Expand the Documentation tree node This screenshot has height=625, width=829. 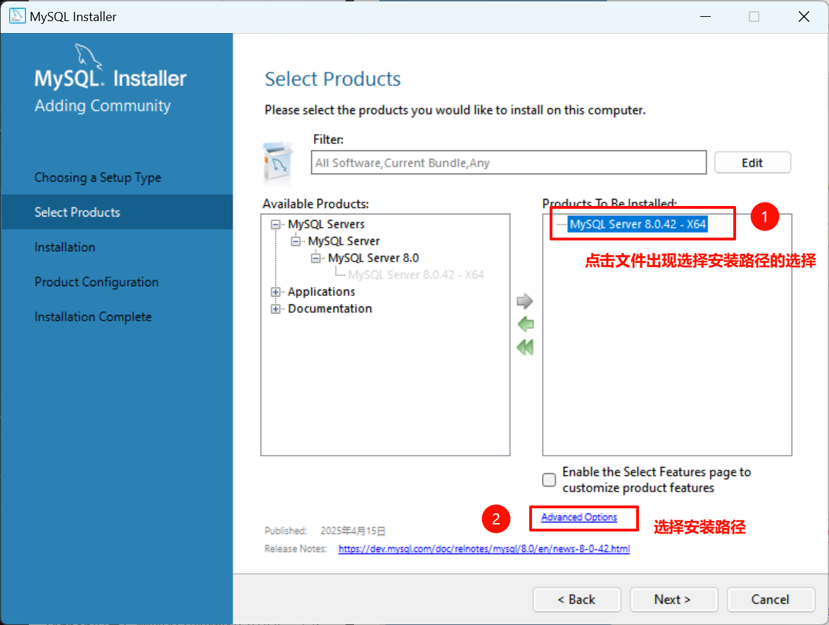click(x=275, y=309)
